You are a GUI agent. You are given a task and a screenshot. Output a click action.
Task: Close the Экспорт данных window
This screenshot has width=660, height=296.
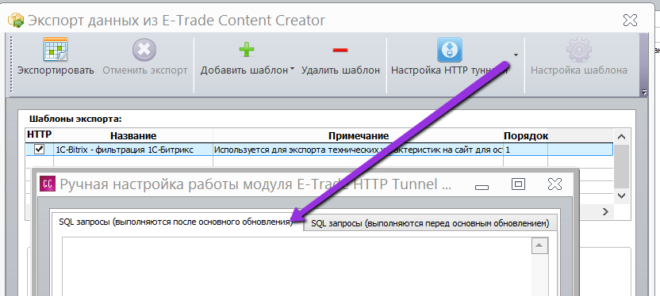tap(630, 20)
